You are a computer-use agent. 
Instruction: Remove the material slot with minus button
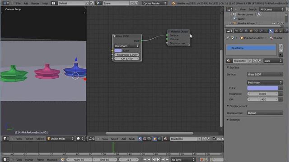(x=281, y=50)
